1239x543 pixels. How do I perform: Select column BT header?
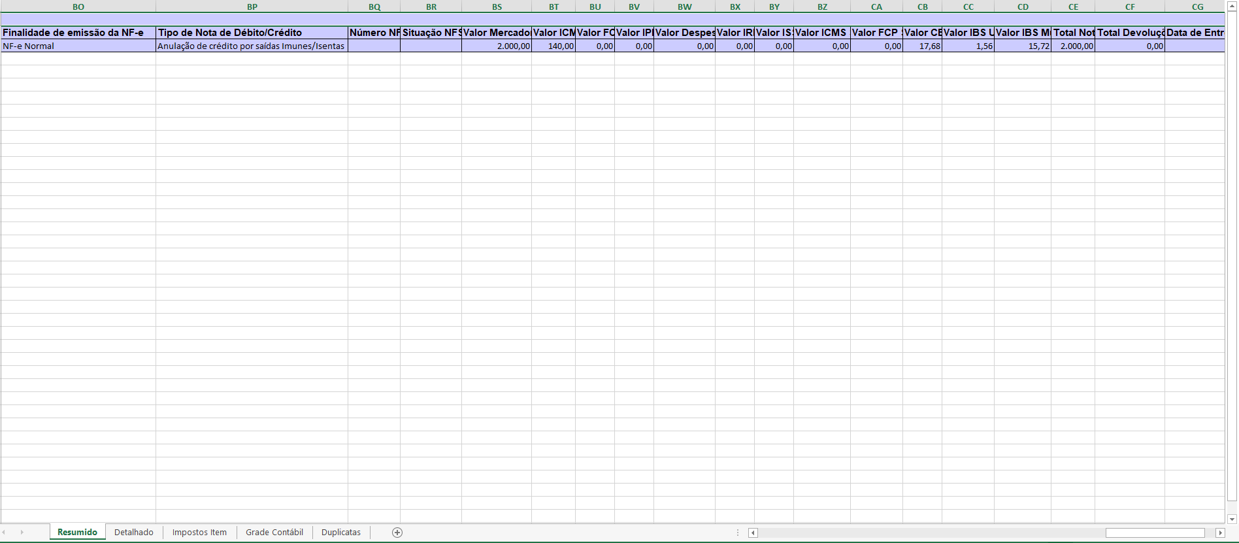(553, 7)
